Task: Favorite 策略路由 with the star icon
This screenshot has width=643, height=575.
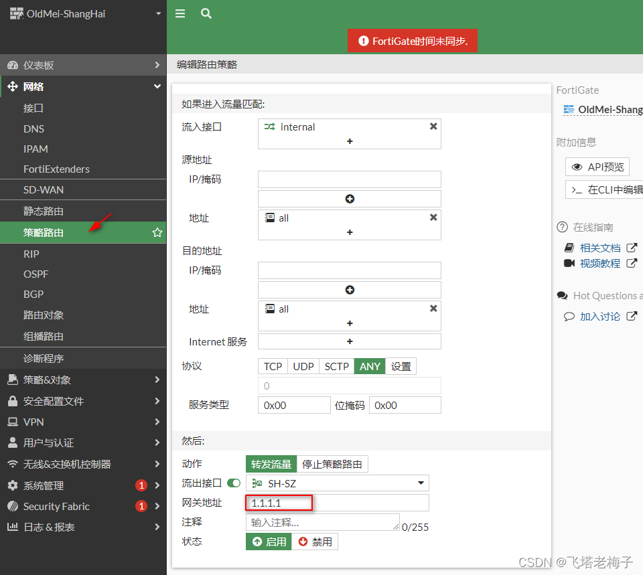Action: point(157,233)
